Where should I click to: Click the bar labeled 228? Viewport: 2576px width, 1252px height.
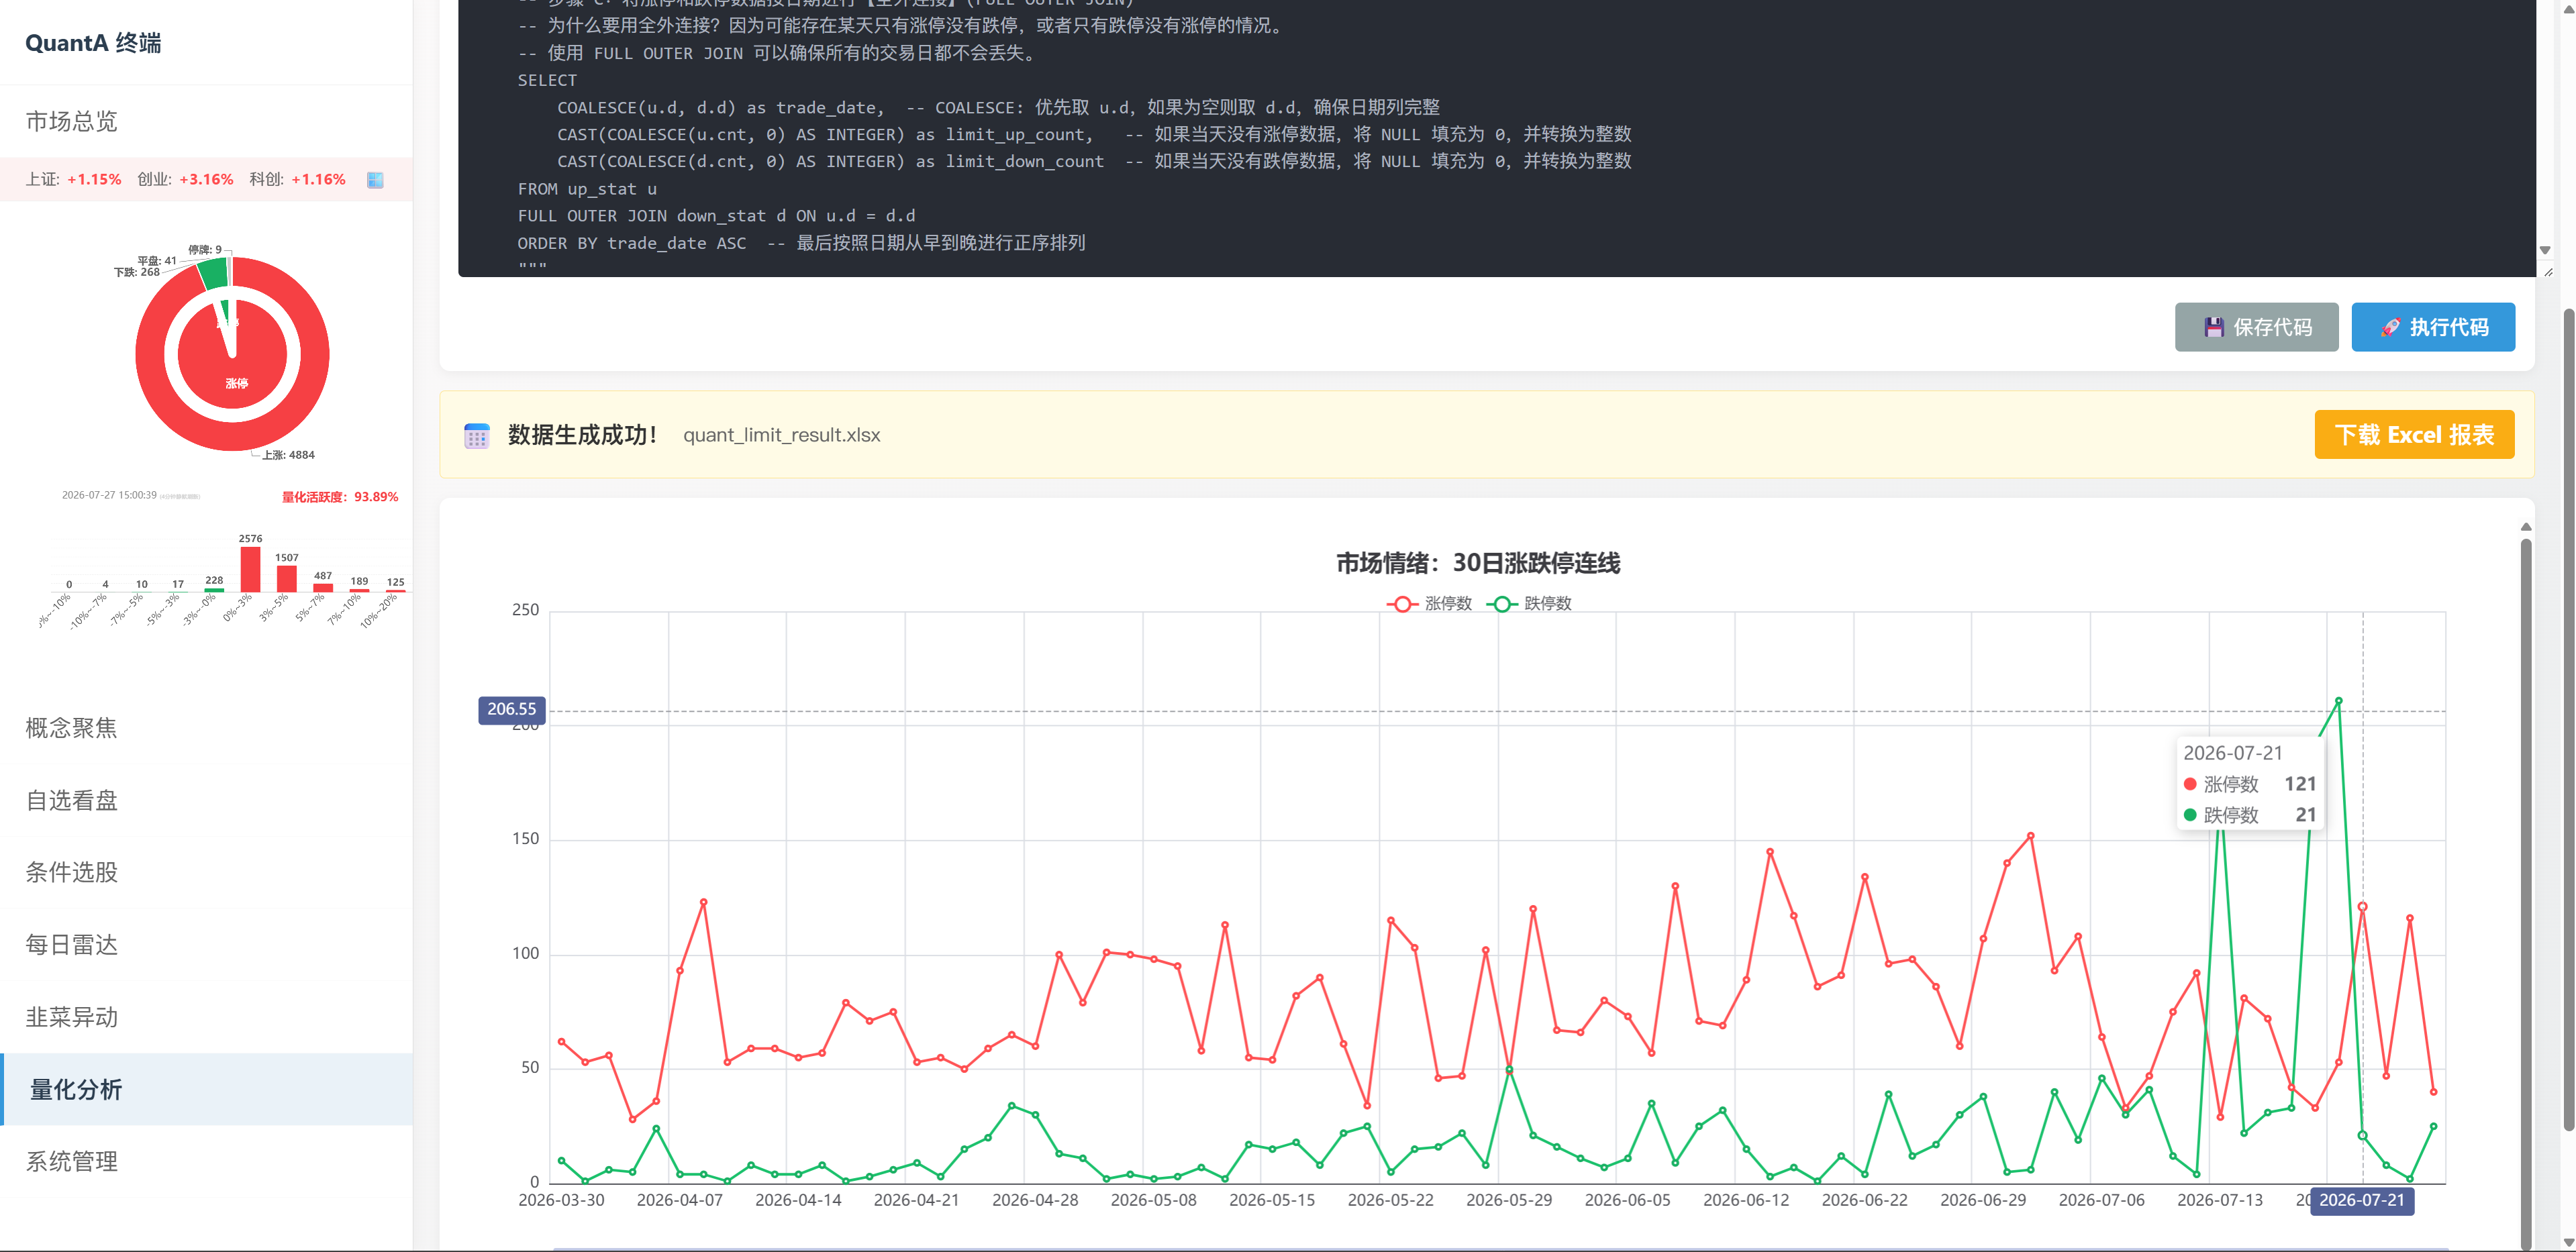214,590
